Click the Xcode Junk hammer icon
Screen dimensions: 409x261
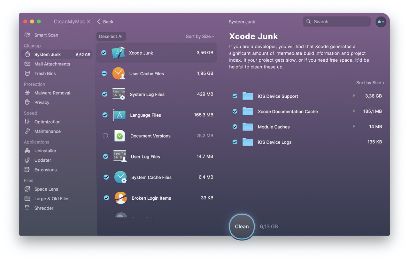click(x=118, y=53)
